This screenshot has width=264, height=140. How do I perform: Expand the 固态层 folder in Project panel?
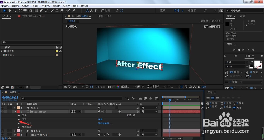[x=2, y=51]
